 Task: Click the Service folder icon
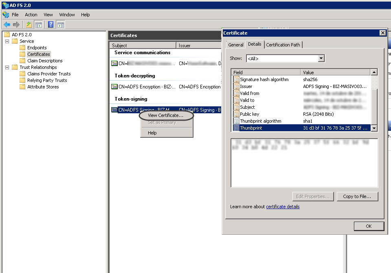[15, 41]
